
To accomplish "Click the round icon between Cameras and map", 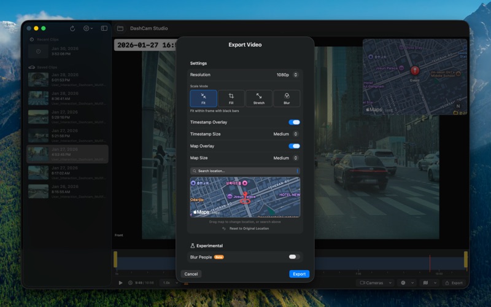I will (403, 282).
